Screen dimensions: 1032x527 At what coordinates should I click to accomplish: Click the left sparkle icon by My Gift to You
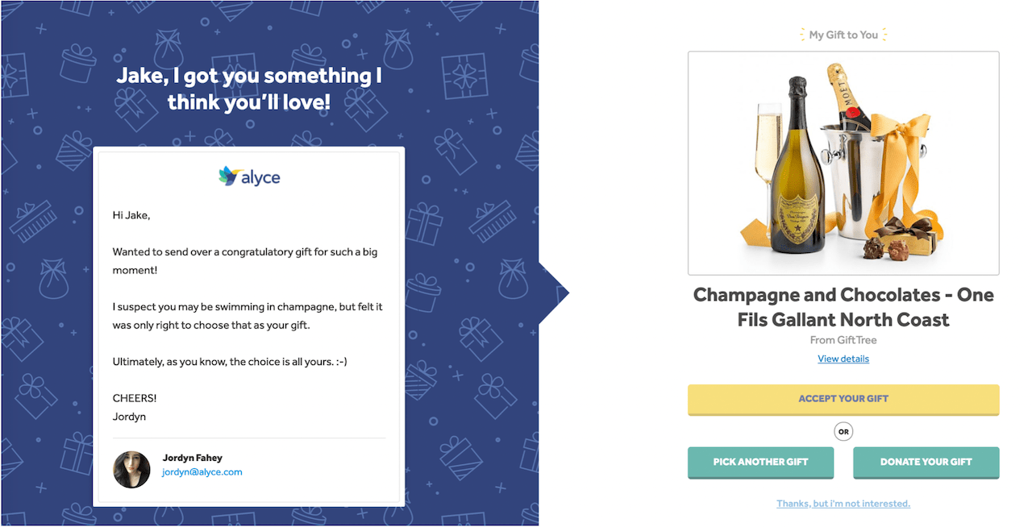pyautogui.click(x=802, y=35)
